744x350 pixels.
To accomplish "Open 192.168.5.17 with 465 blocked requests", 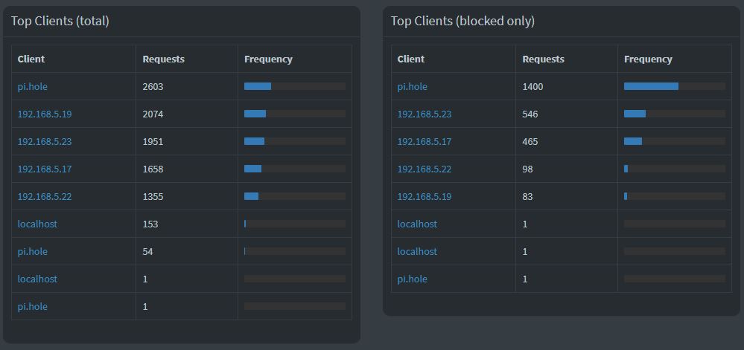I will (x=425, y=142).
